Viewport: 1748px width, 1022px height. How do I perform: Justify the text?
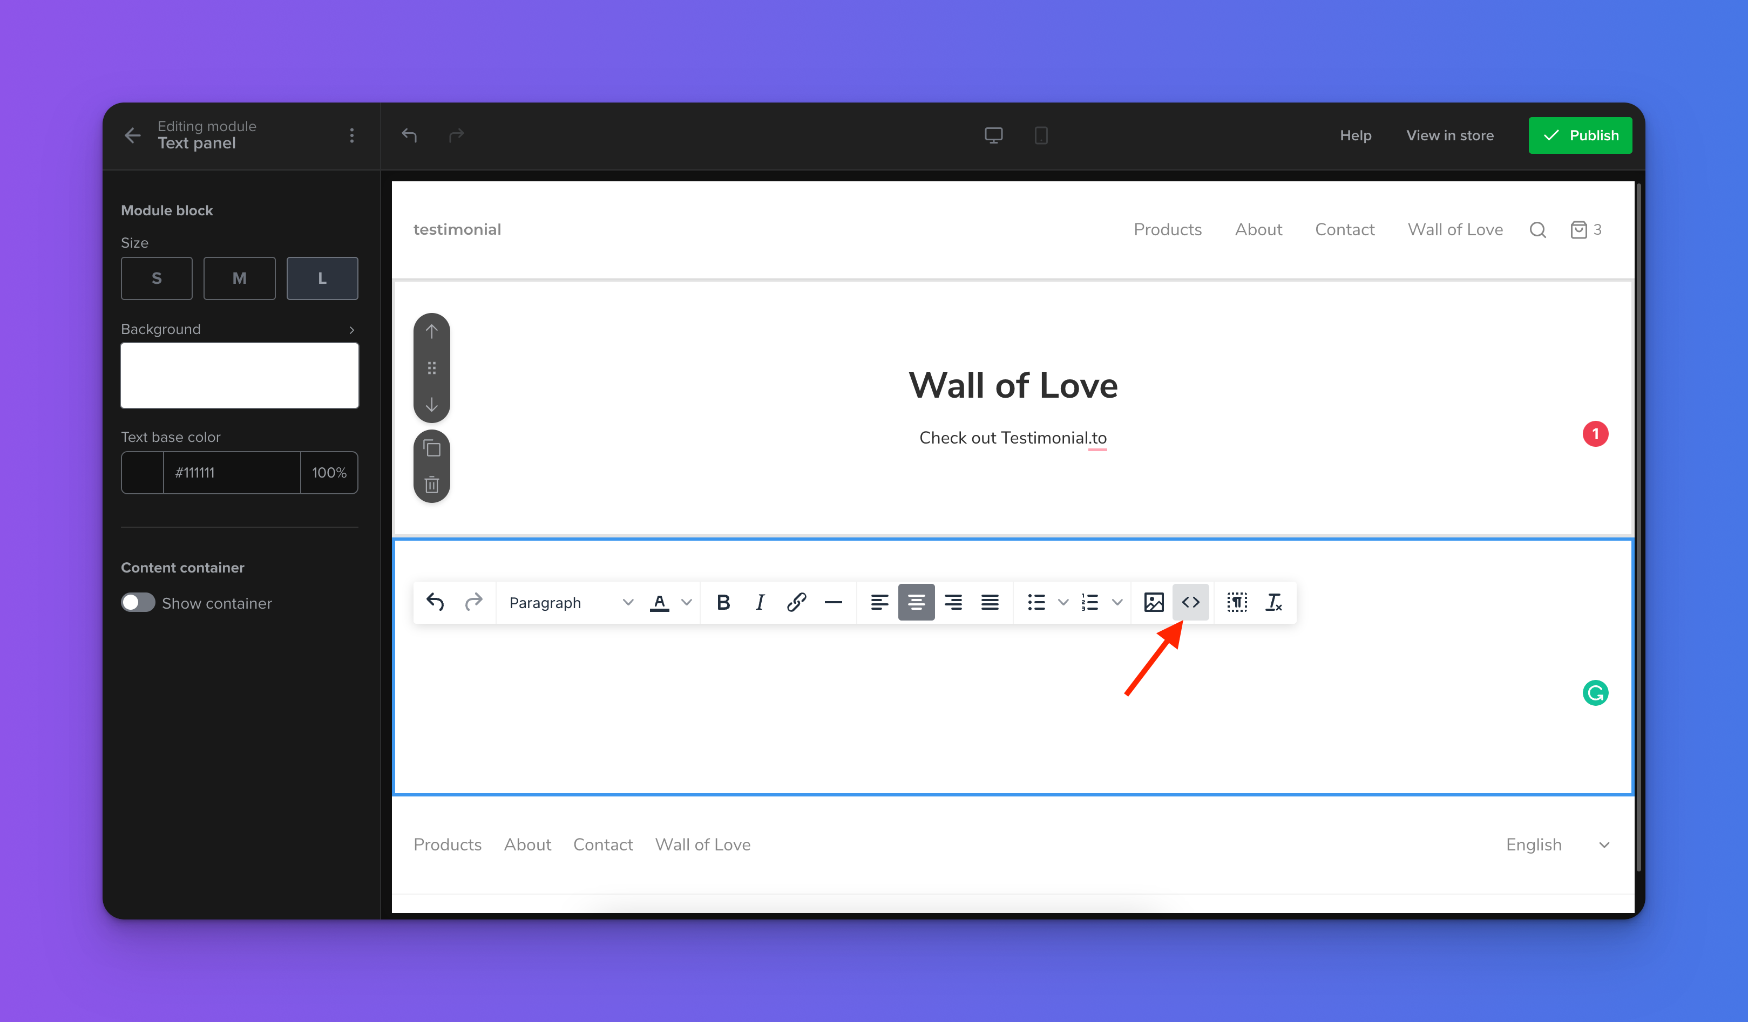click(990, 603)
